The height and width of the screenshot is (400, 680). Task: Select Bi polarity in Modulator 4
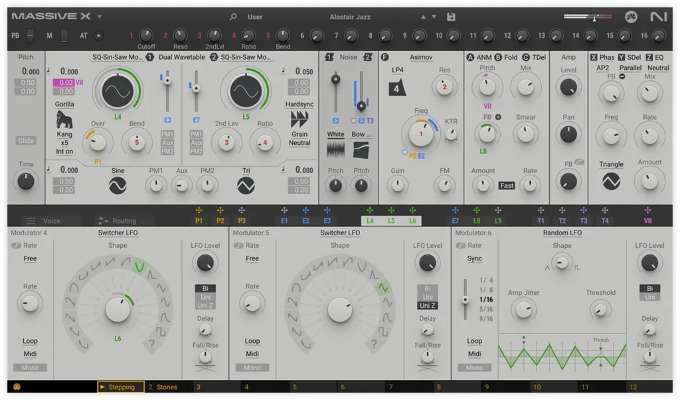coord(205,288)
